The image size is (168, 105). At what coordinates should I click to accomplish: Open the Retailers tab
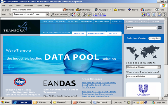(79, 34)
